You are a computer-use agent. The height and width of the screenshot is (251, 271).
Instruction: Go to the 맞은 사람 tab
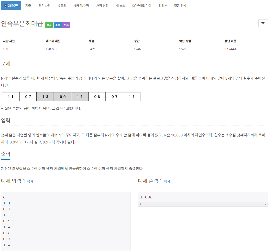pyautogui.click(x=44, y=5)
